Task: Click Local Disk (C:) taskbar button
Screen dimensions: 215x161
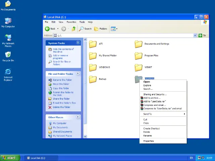Action: pos(41,158)
